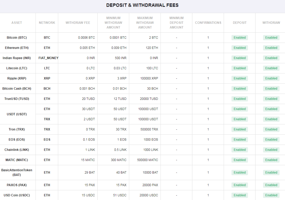Click the USDT TRX-network withdraw Enabled badge
The height and width of the screenshot is (200, 285).
(271, 119)
